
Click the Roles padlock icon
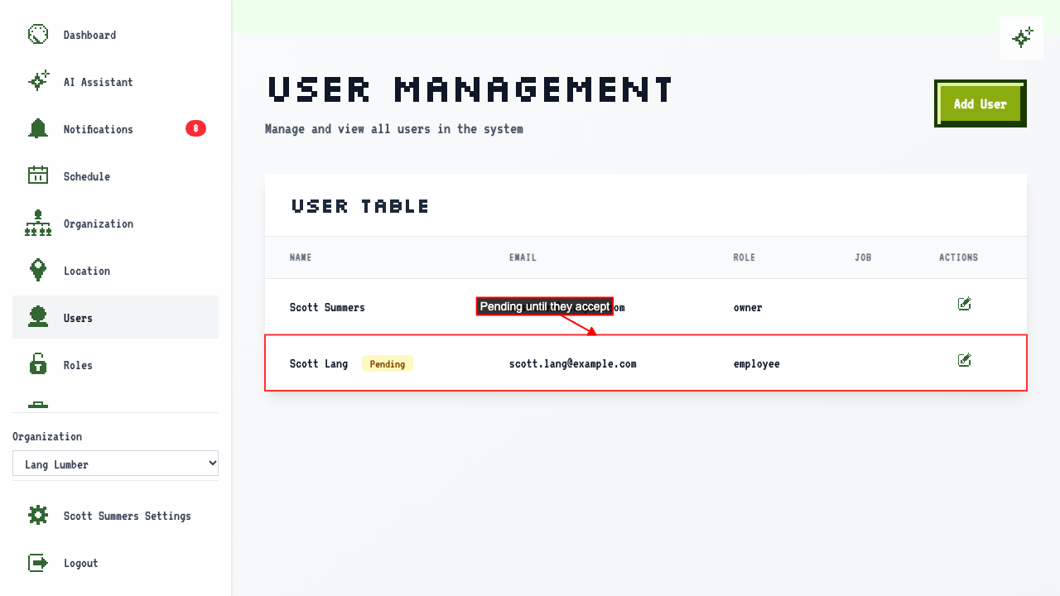[x=38, y=365]
